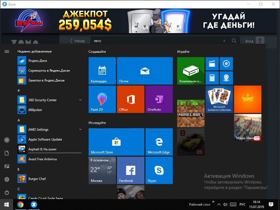Open the Microsoft Store tile
The image size is (280, 210).
116,142
